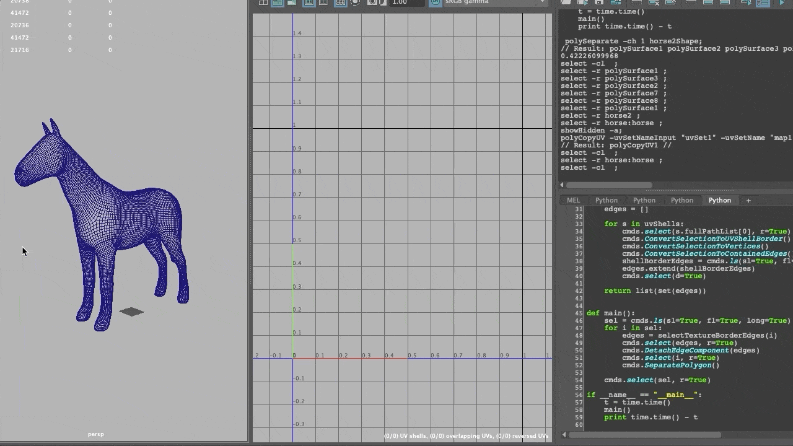The width and height of the screenshot is (793, 446).
Task: Click the Execute All icon at toolbar end
Action: (782, 2)
